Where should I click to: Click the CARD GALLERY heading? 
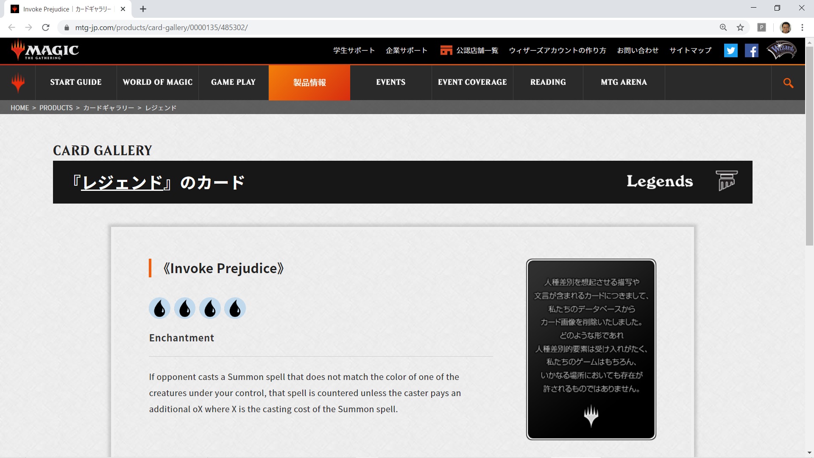click(103, 151)
